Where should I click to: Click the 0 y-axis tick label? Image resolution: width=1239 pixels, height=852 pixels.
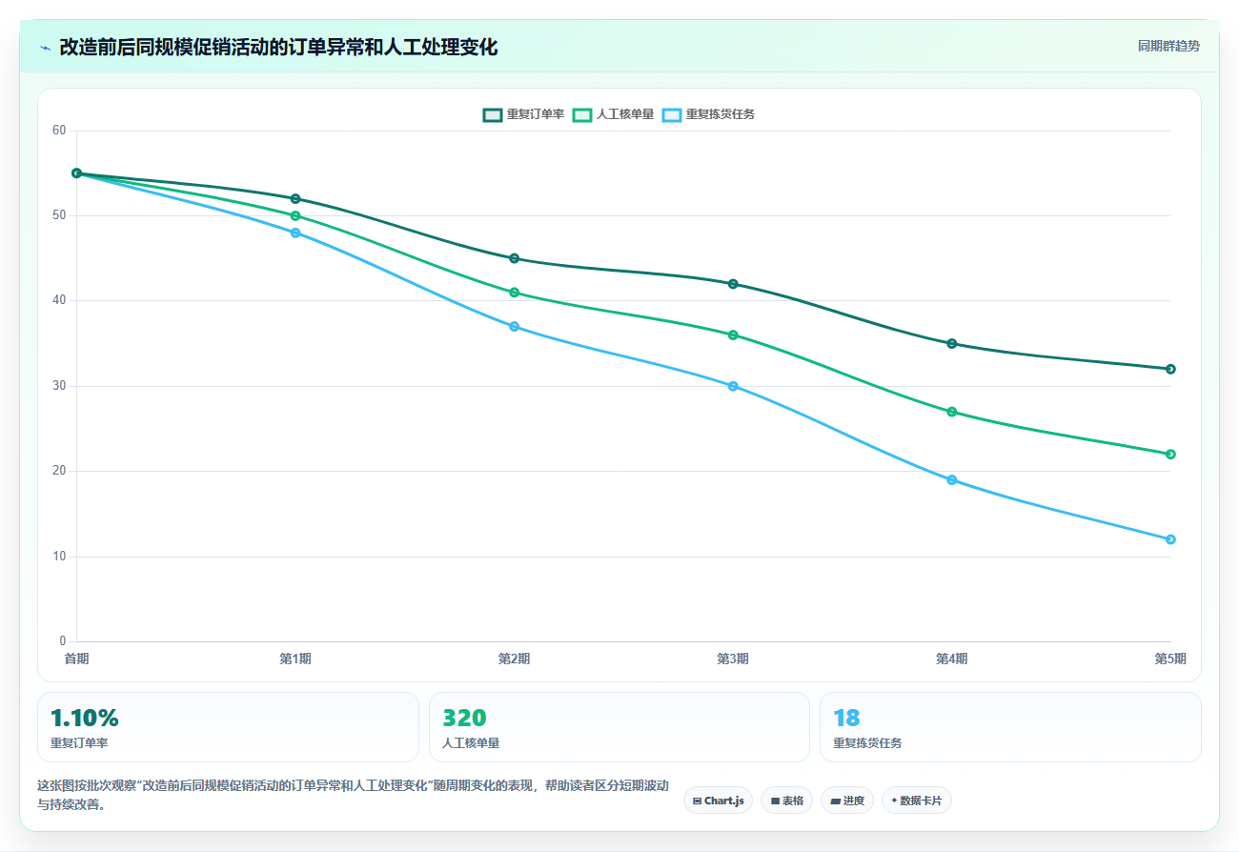[63, 641]
